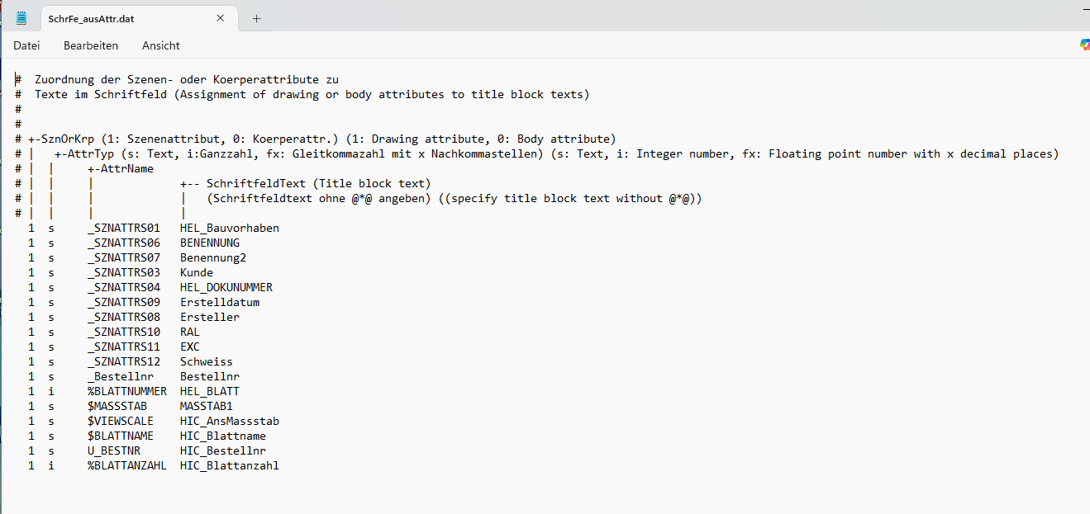Screen dimensions: 1090x514
Task: Click the Schweiss text entry
Action: click(206, 361)
